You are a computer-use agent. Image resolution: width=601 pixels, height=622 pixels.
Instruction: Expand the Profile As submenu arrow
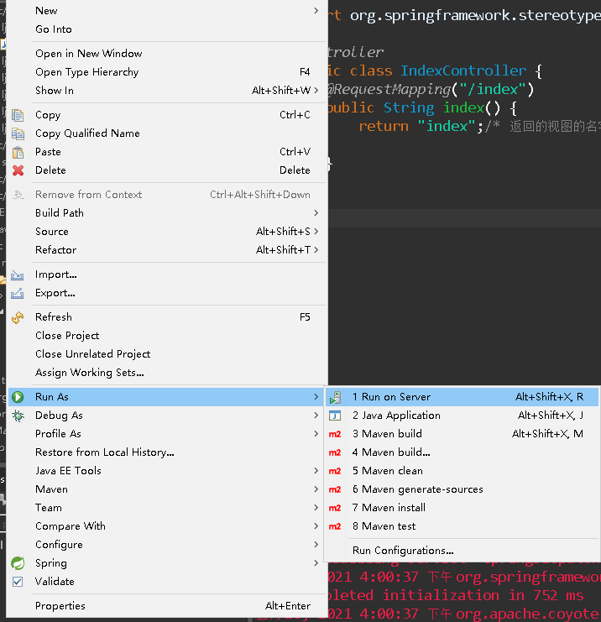(x=316, y=434)
